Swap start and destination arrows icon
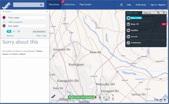Viewport: 169px width, 104px height. [x=4, y=22]
